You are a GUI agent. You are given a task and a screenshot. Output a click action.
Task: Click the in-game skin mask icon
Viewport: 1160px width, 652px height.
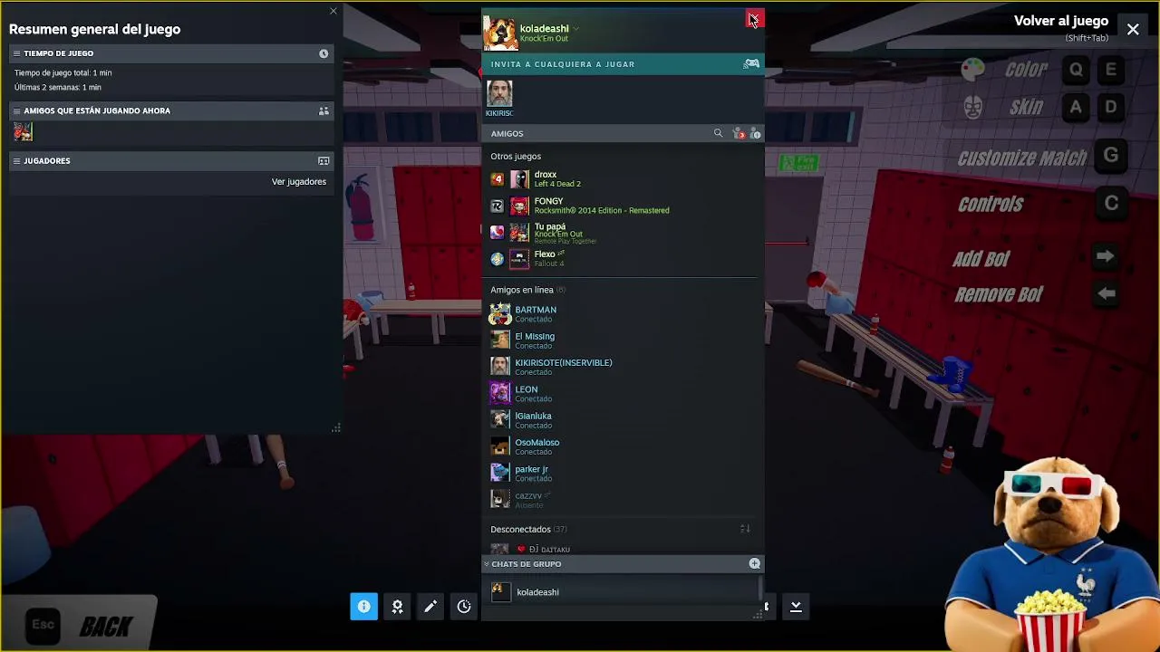(x=973, y=108)
